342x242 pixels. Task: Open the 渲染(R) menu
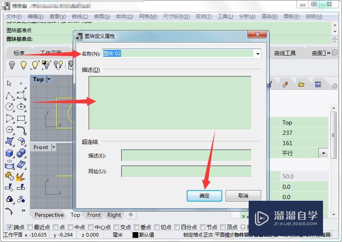click(x=269, y=16)
